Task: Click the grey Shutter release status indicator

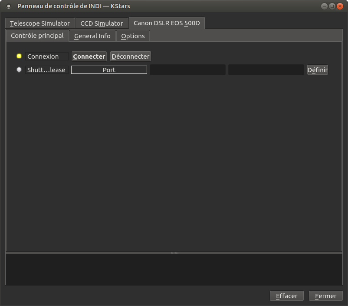Action: tap(19, 70)
